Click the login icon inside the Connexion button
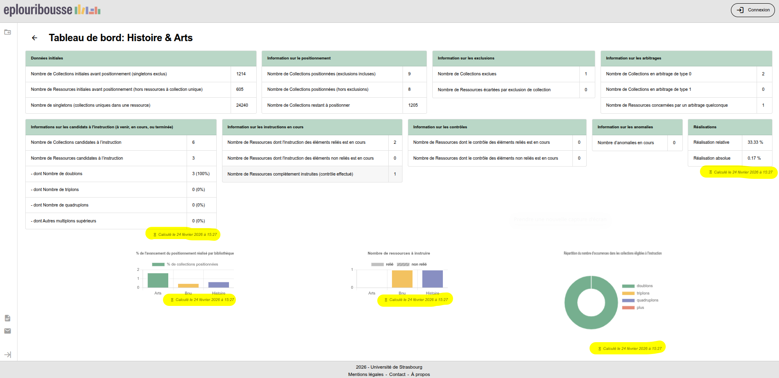Screen dimensions: 779x378 pos(740,10)
